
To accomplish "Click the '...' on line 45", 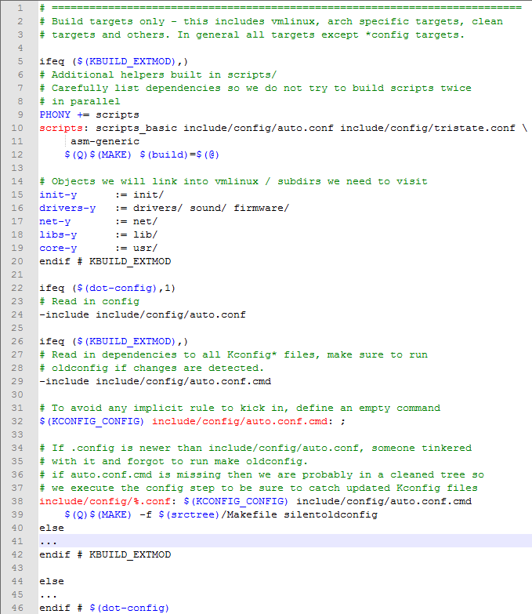I will pyautogui.click(x=49, y=596).
